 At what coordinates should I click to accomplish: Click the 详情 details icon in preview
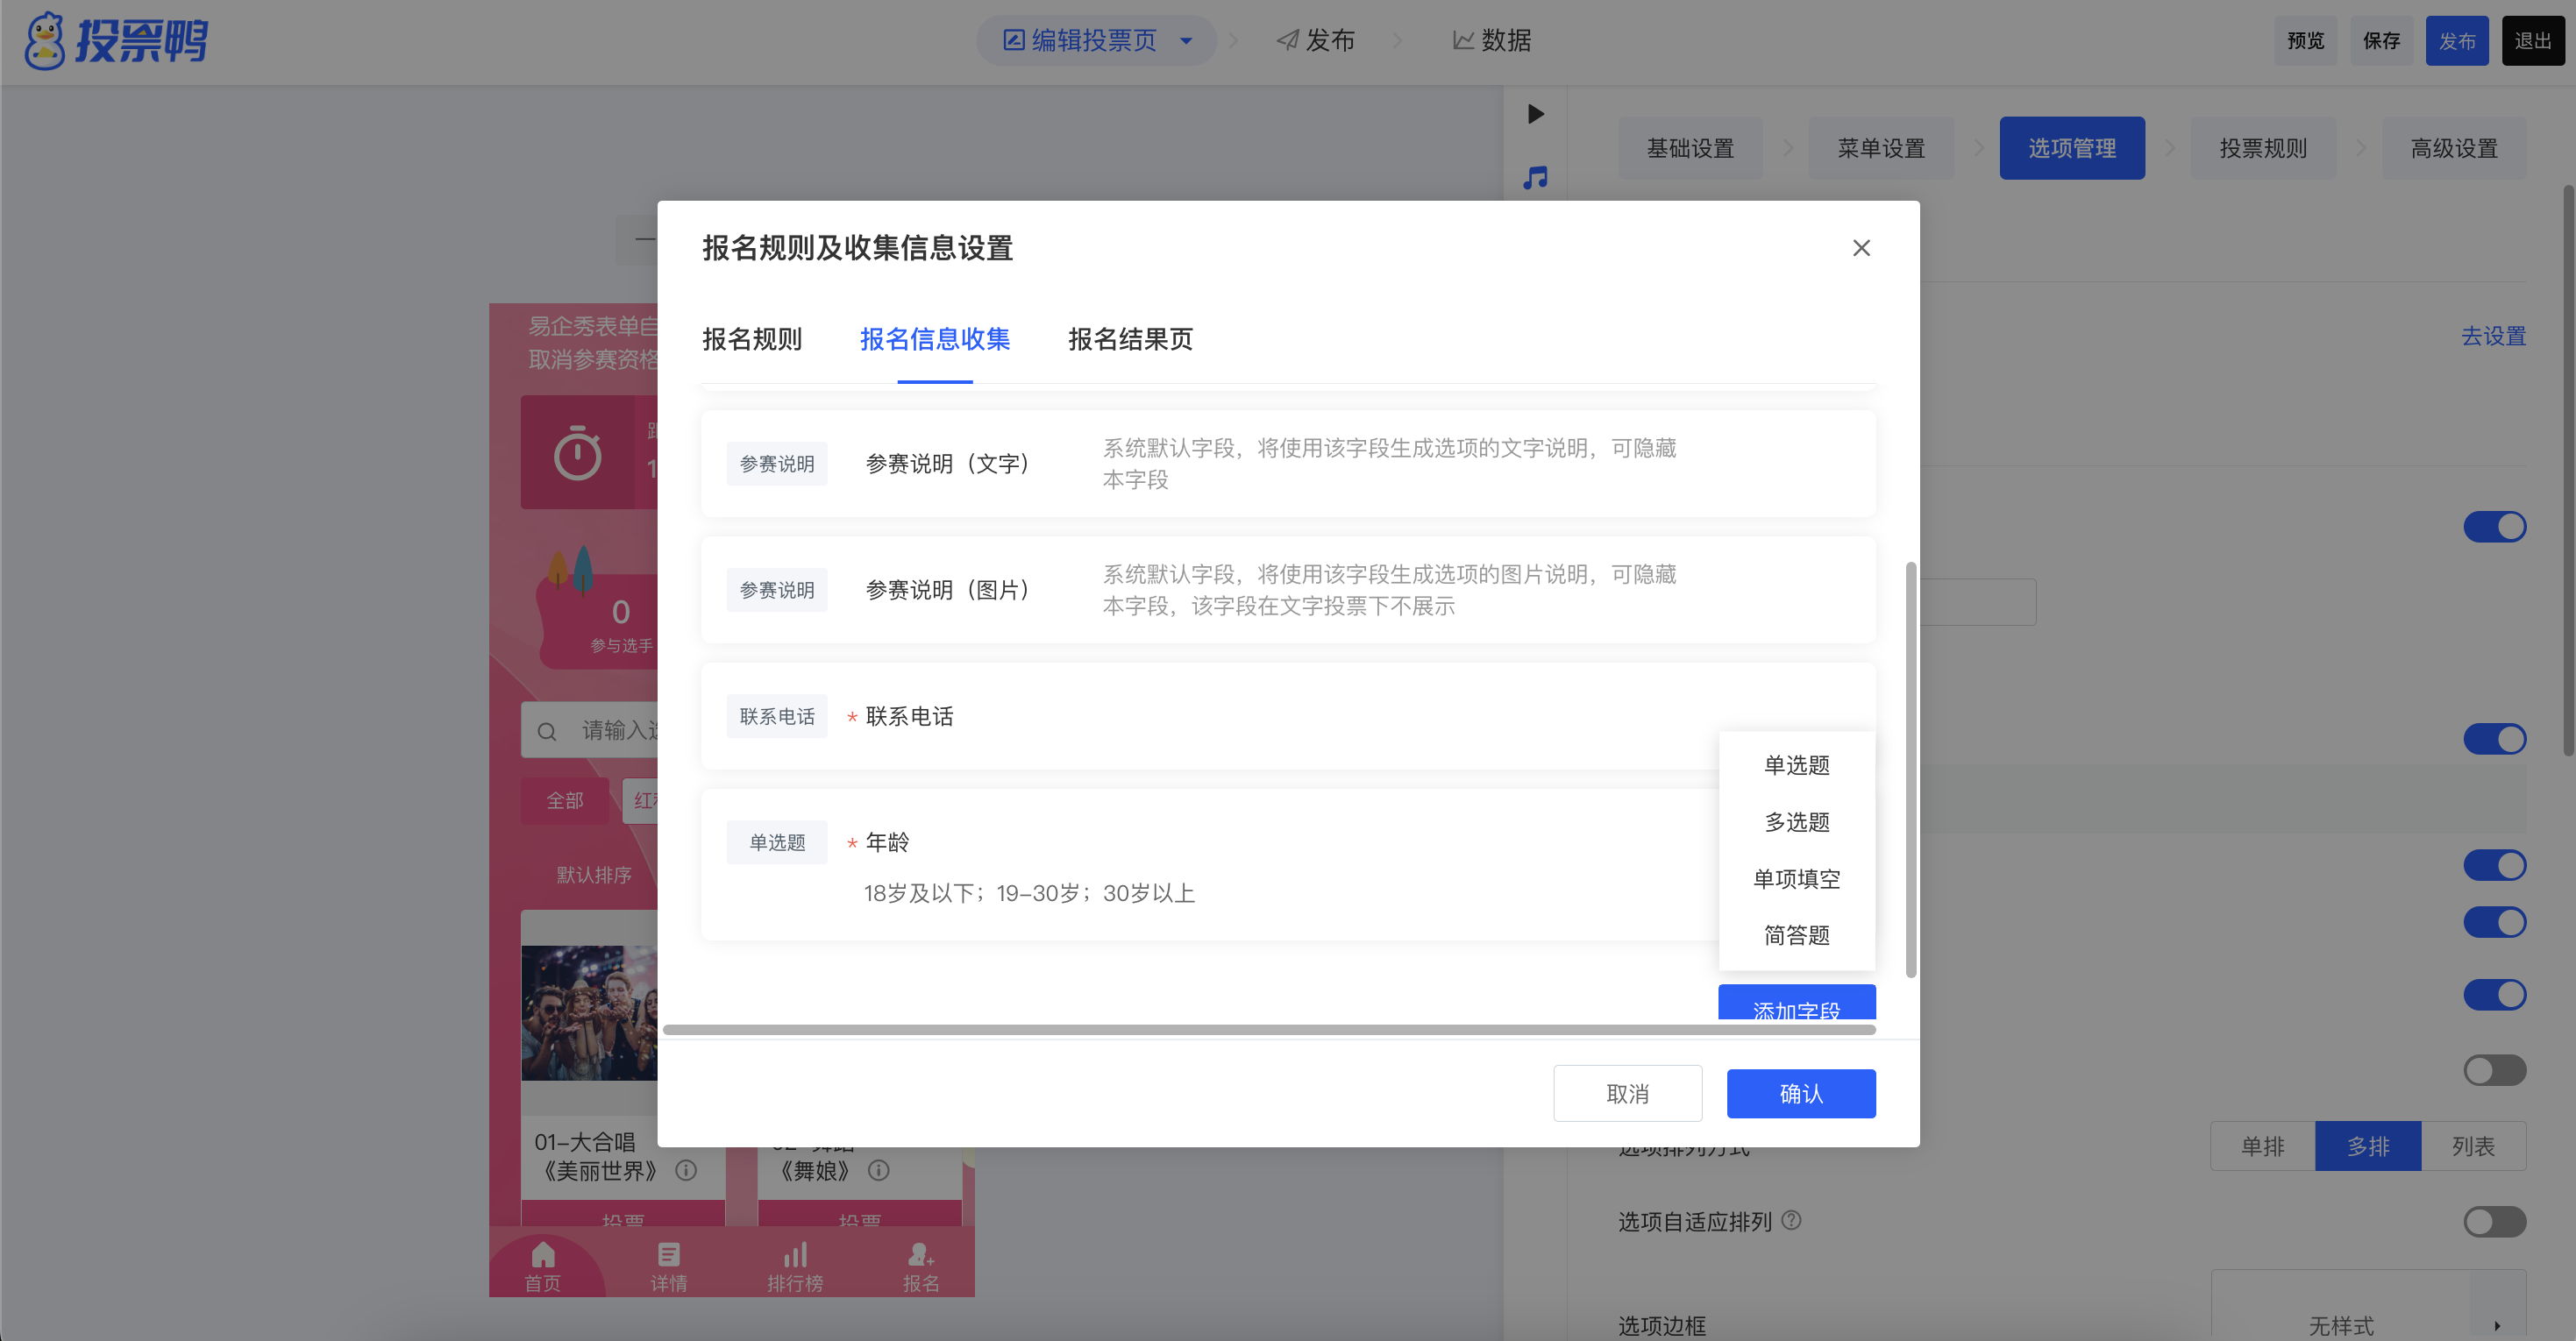click(669, 1255)
